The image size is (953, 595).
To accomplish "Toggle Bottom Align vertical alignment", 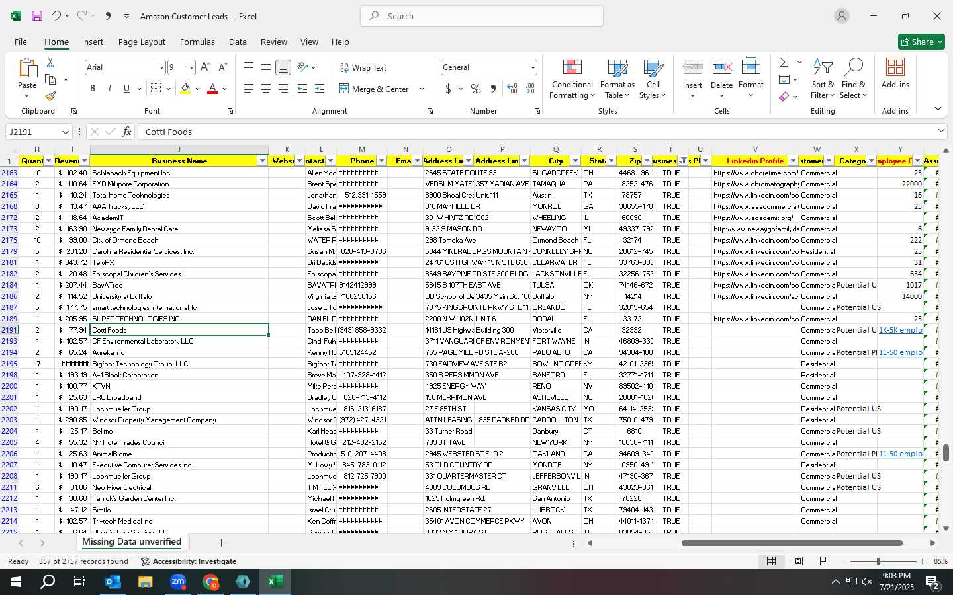I will [x=283, y=67].
